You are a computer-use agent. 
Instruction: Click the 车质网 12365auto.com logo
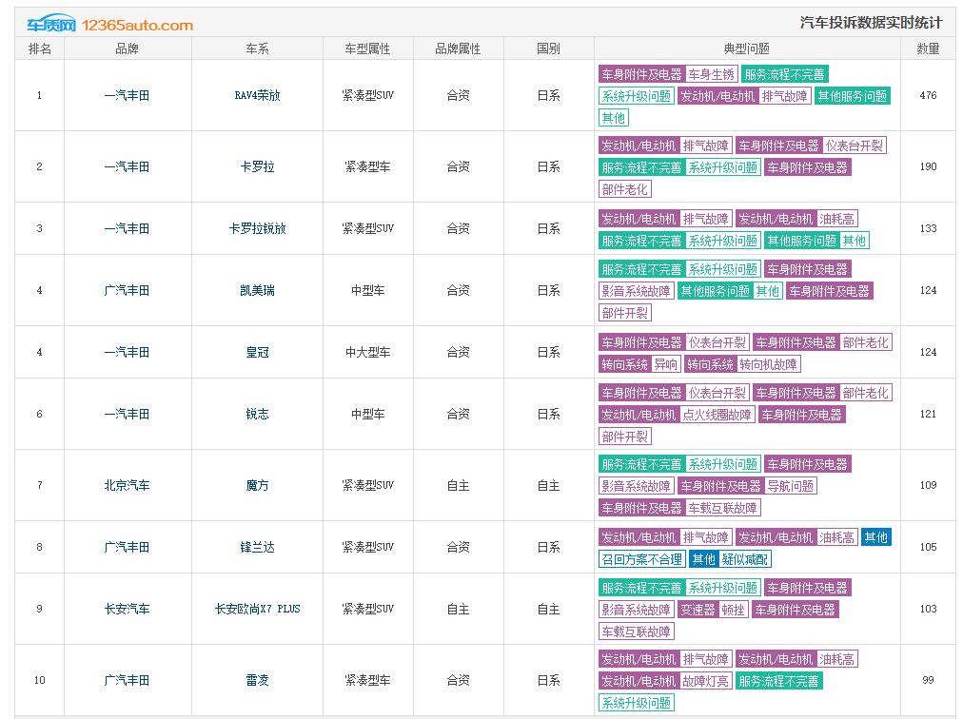109,25
